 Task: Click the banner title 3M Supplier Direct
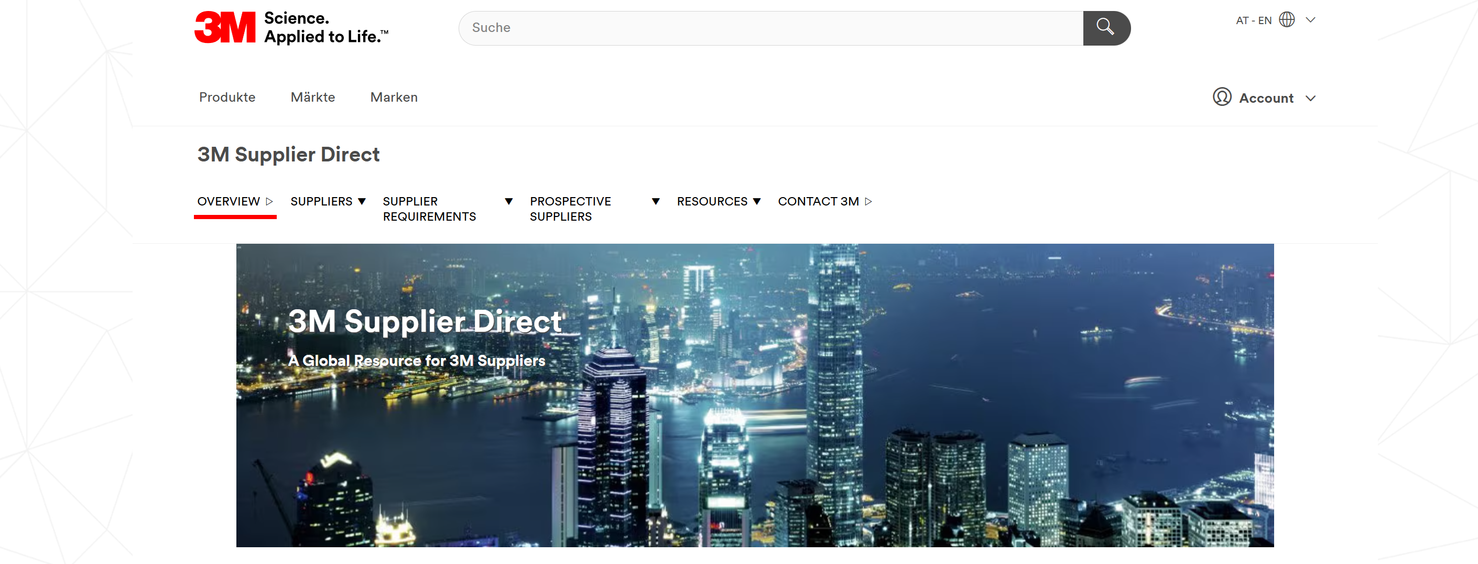pyautogui.click(x=425, y=321)
